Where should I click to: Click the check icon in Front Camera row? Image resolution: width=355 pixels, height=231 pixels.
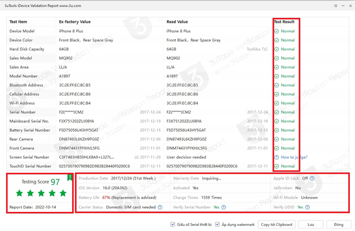pos(277,148)
